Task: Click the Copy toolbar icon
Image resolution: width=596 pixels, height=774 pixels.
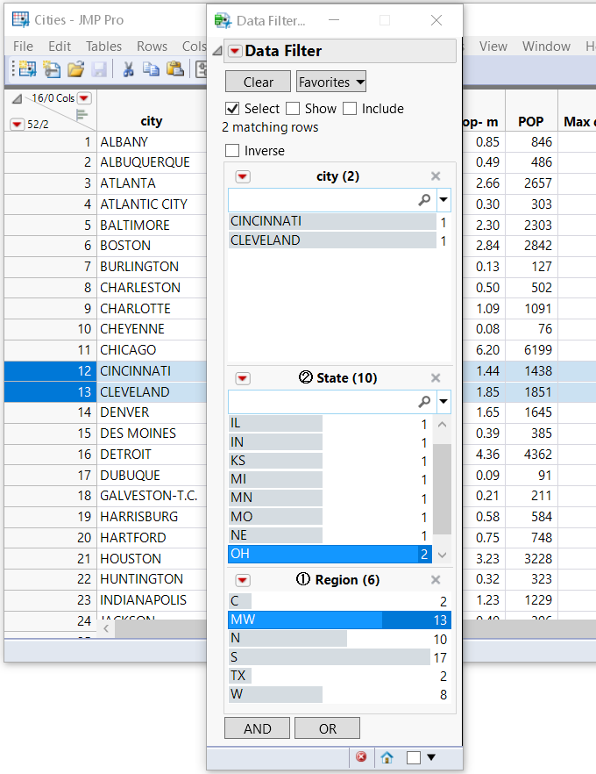Action: [151, 69]
